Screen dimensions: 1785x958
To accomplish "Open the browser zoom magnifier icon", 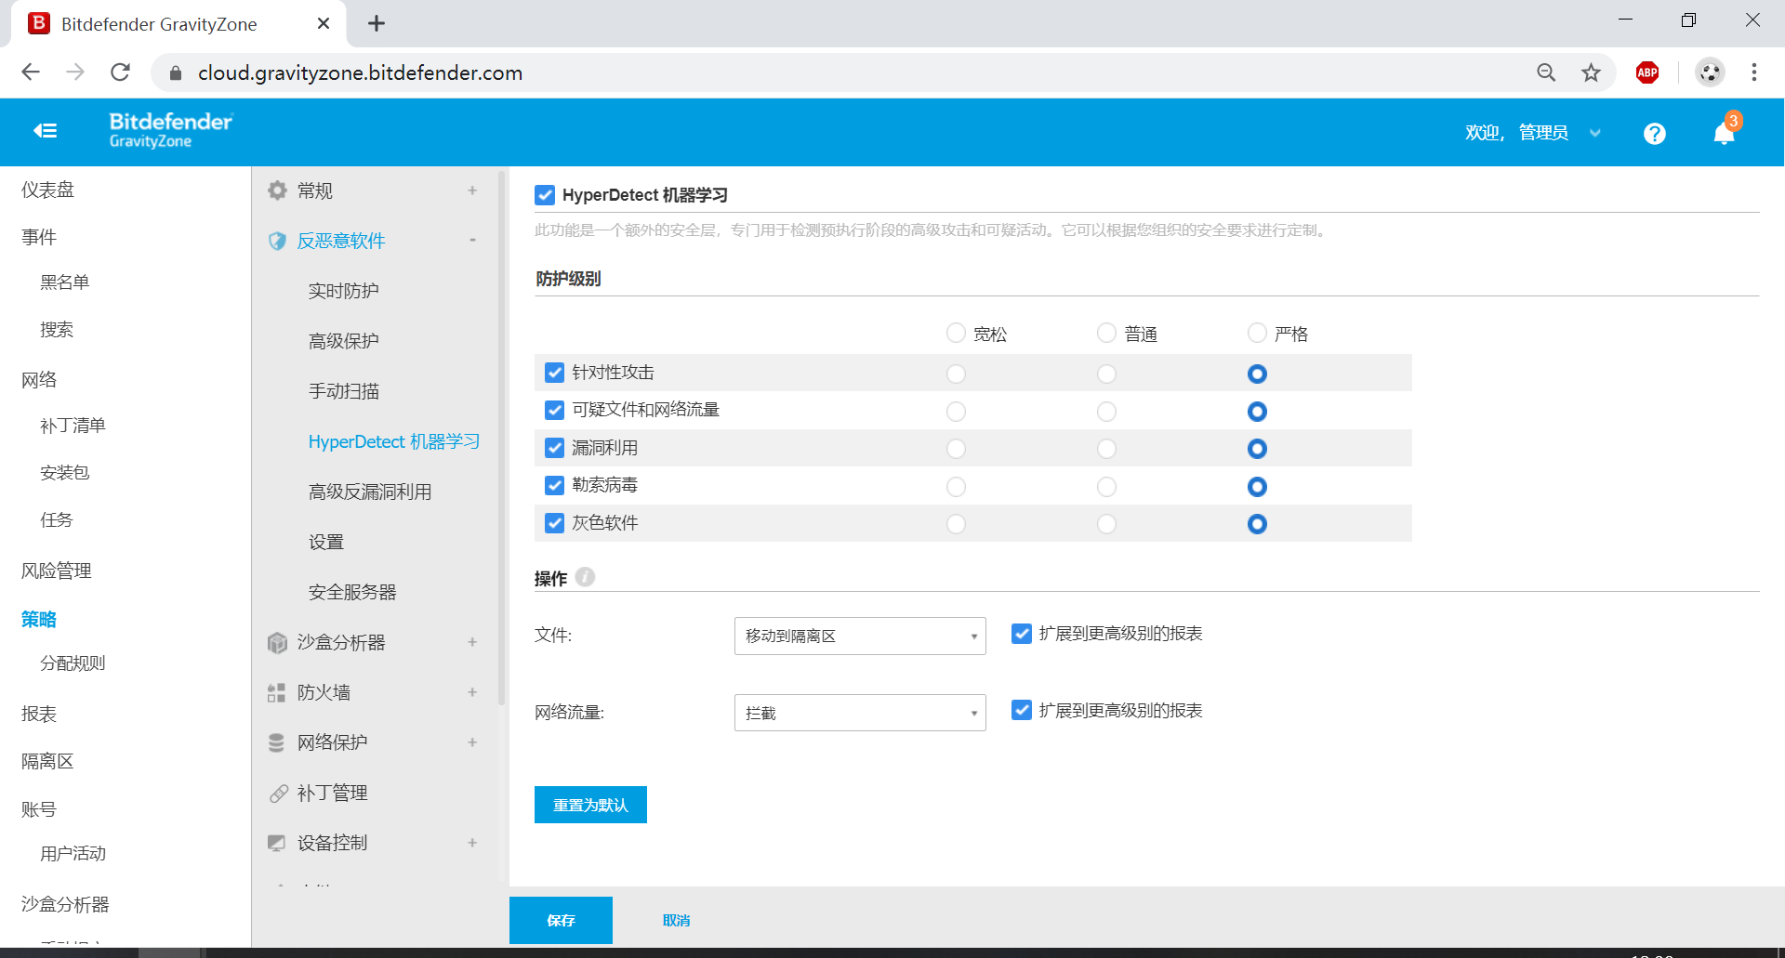I will click(x=1546, y=72).
